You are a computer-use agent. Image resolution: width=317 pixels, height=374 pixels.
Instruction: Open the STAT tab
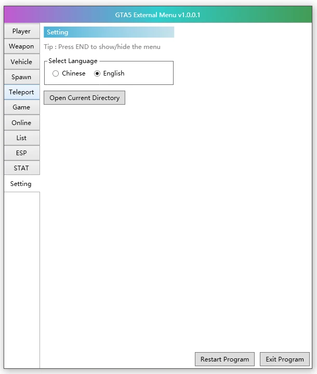[x=22, y=168]
